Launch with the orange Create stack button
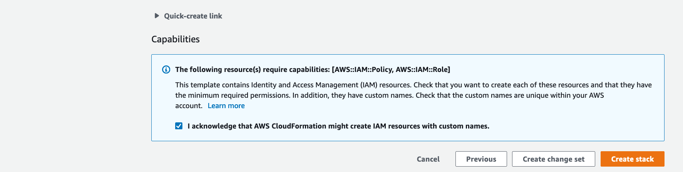Screen dimensions: 683x172 632,159
